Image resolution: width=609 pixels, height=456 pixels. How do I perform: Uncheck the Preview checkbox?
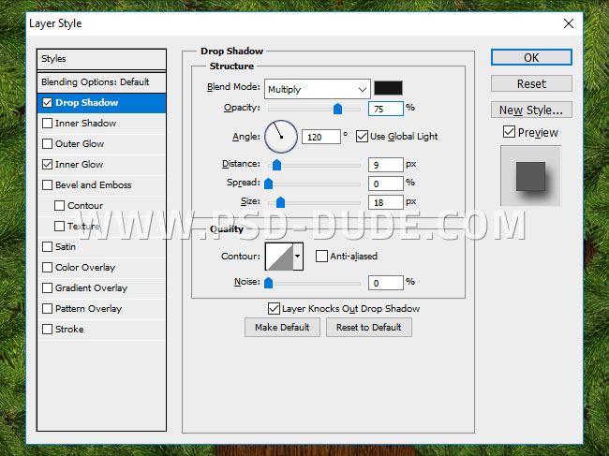pos(508,133)
